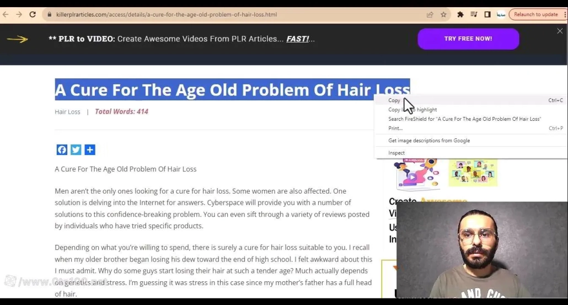The image size is (568, 305).
Task: Click the Relaunch to update button
Action: tap(535, 14)
